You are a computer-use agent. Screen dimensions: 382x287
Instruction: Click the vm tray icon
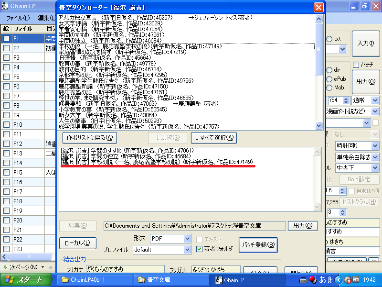click(x=356, y=279)
